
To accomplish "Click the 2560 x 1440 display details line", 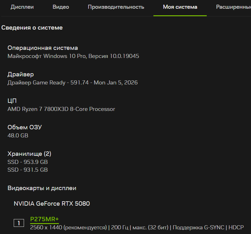I will [137, 227].
